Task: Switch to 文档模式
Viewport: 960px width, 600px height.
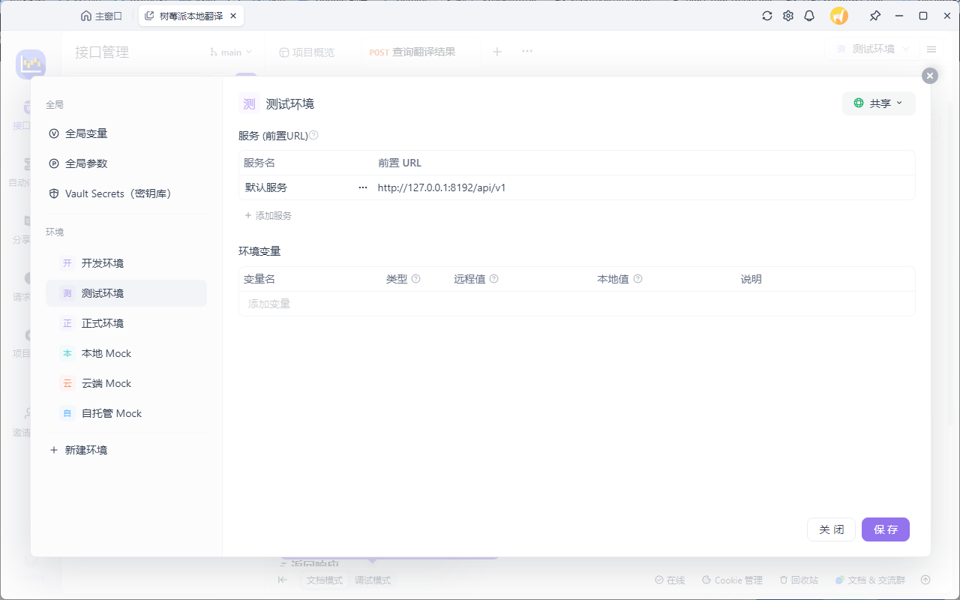Action: pyautogui.click(x=325, y=580)
